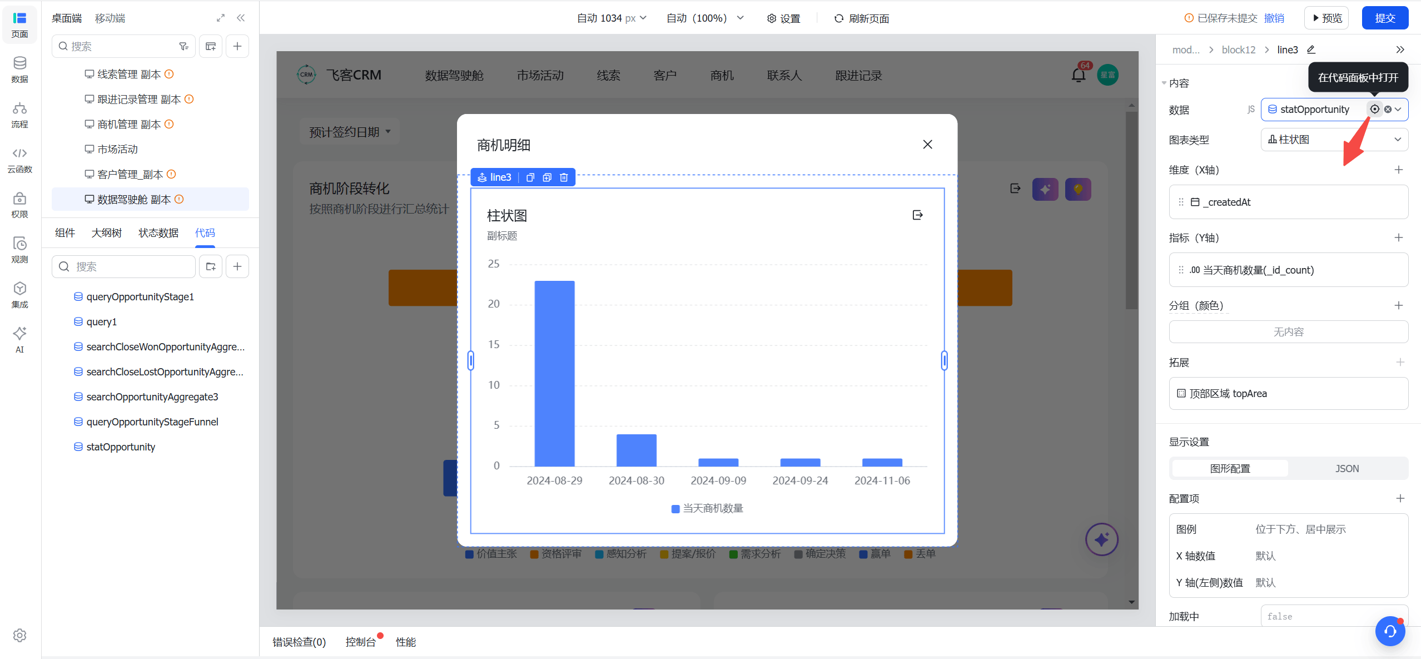This screenshot has height=659, width=1421.
Task: Switch to the 大纲树 tab
Action: 106,233
